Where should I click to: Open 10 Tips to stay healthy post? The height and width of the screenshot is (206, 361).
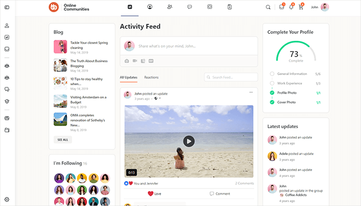[87, 82]
